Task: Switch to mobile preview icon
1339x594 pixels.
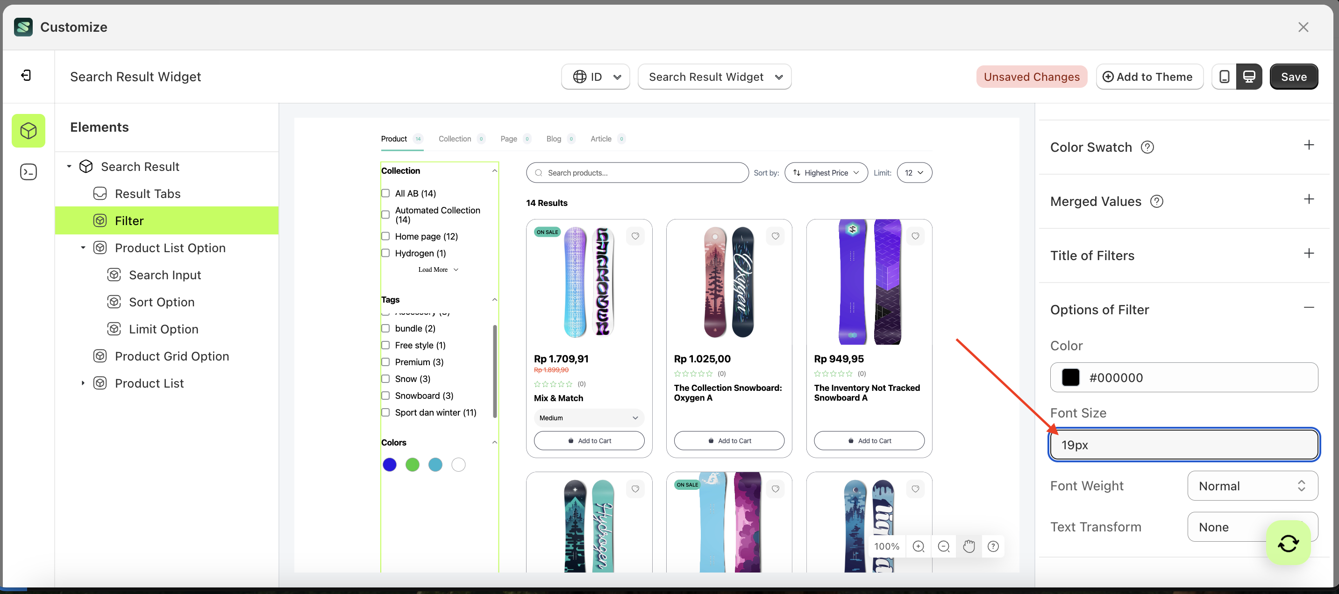Action: [1225, 77]
